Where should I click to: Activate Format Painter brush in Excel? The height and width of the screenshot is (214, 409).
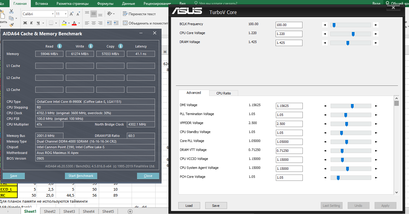click(x=11, y=25)
